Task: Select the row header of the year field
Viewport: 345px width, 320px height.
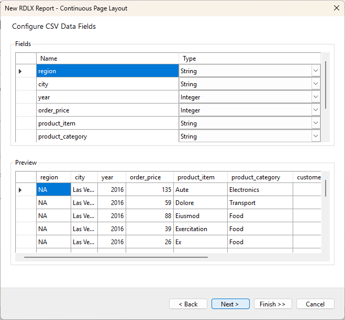Action: click(26, 97)
